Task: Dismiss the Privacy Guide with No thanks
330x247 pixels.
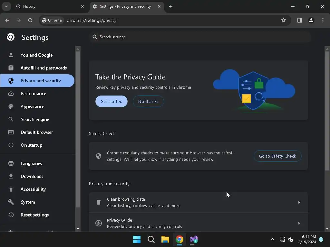Action: pyautogui.click(x=148, y=101)
